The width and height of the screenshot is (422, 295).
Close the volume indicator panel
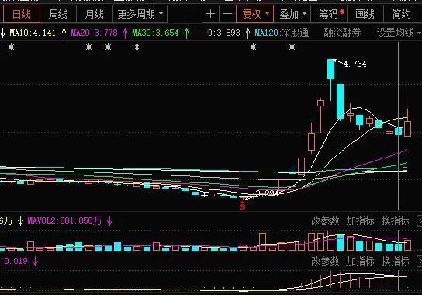420,221
